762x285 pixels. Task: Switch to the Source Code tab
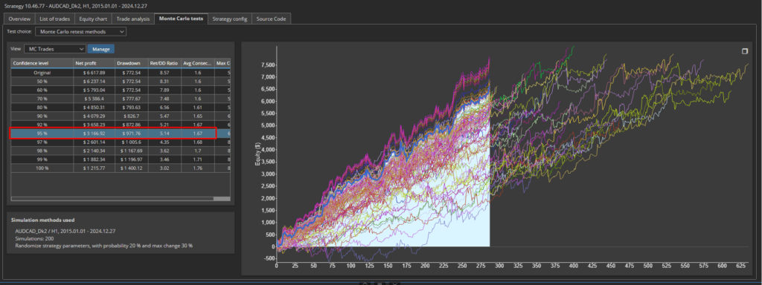coord(271,19)
